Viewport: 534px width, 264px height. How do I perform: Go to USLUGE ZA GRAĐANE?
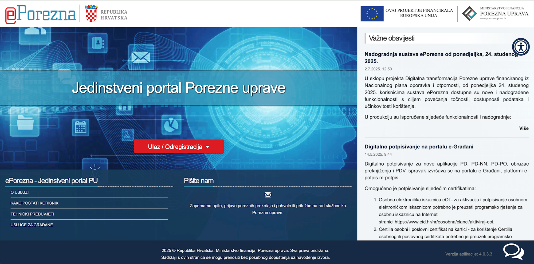tap(32, 225)
